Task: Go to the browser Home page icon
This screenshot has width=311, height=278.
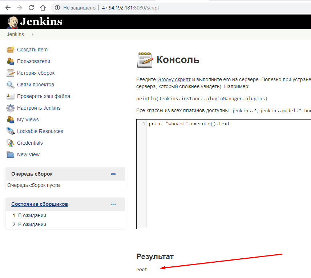Action: click(43, 8)
